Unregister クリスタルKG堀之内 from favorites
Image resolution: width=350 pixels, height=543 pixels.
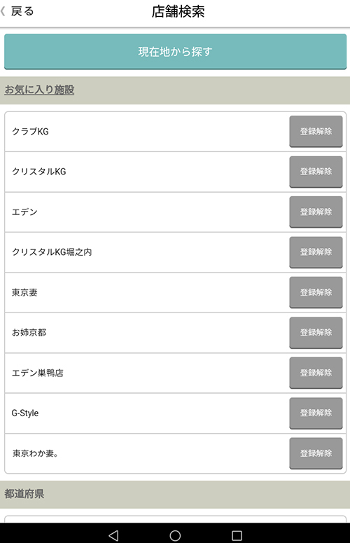pos(316,252)
